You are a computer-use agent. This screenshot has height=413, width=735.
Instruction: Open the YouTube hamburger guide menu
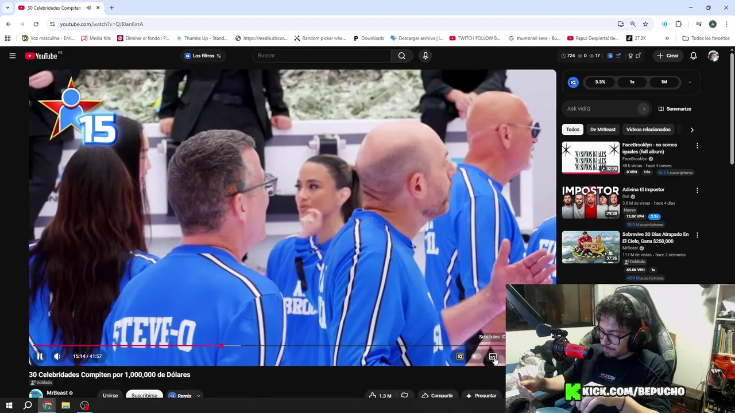pos(12,56)
